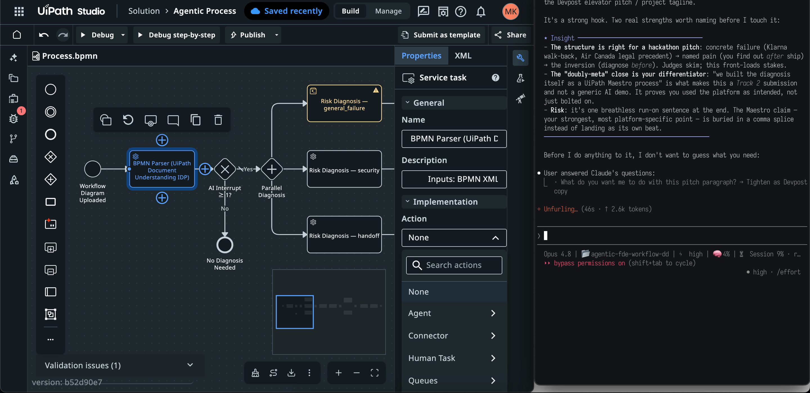Open the app launcher grid icon

pyautogui.click(x=19, y=11)
